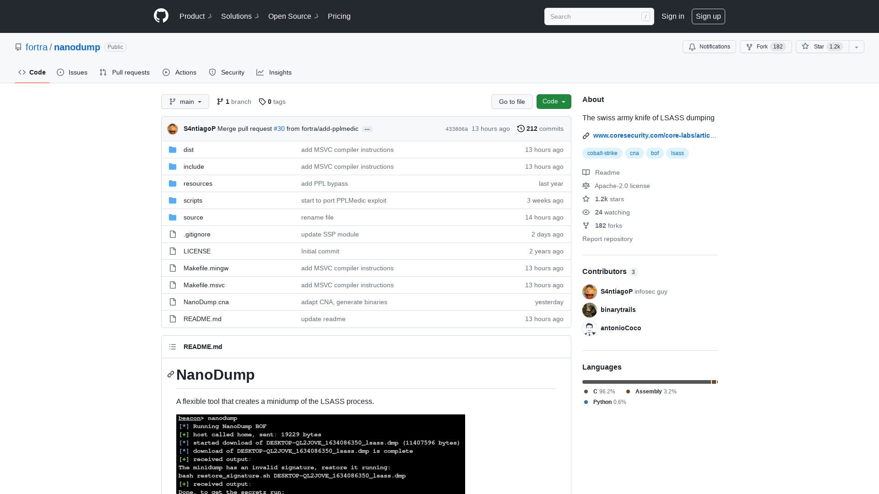Viewport: 879px width, 494px height.
Task: Click the cobalt-strike topic tag
Action: coord(602,153)
